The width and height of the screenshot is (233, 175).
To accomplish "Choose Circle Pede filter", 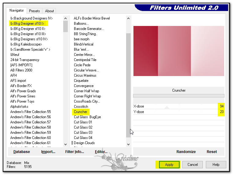I will tap(82, 65).
